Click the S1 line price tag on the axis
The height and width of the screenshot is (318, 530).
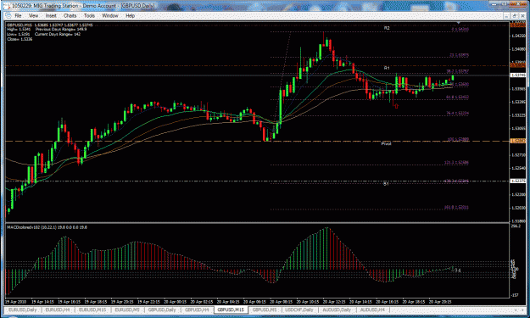(517, 181)
